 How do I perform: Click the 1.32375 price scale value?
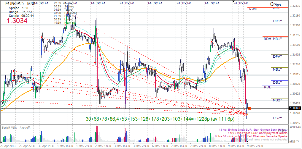coord(296,6)
